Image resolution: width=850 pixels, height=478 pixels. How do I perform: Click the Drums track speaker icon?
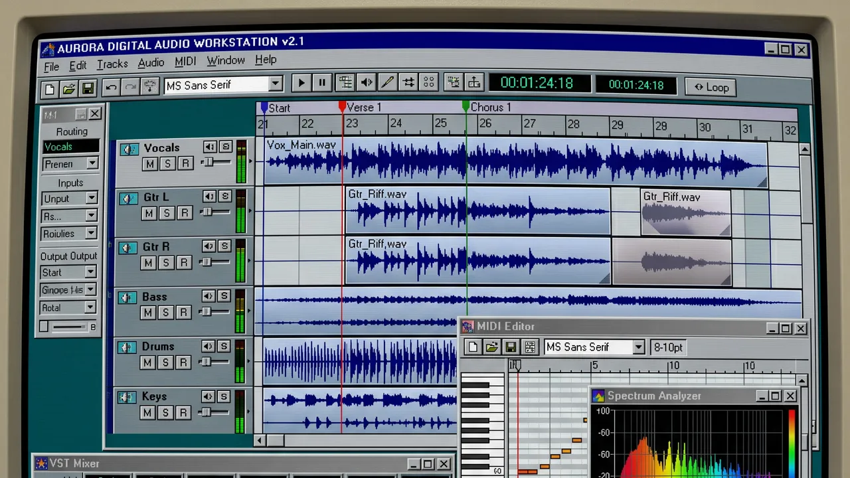127,348
